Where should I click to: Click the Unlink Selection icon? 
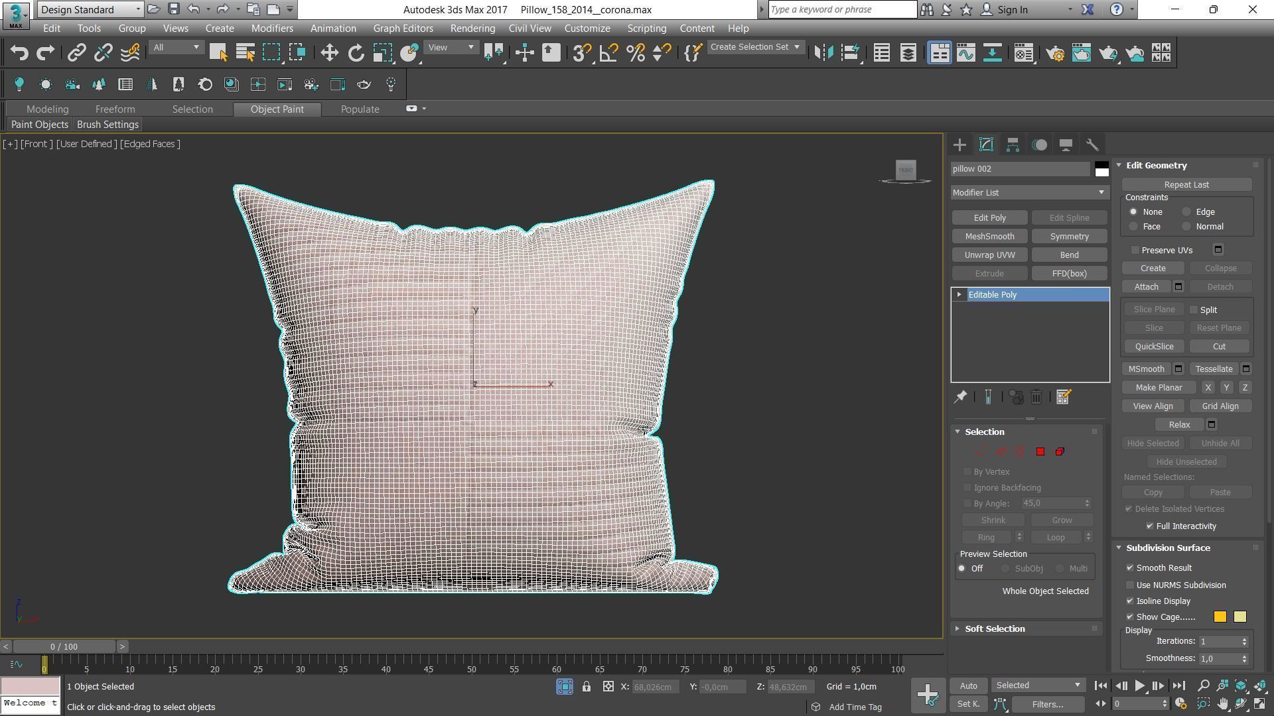pyautogui.click(x=103, y=53)
